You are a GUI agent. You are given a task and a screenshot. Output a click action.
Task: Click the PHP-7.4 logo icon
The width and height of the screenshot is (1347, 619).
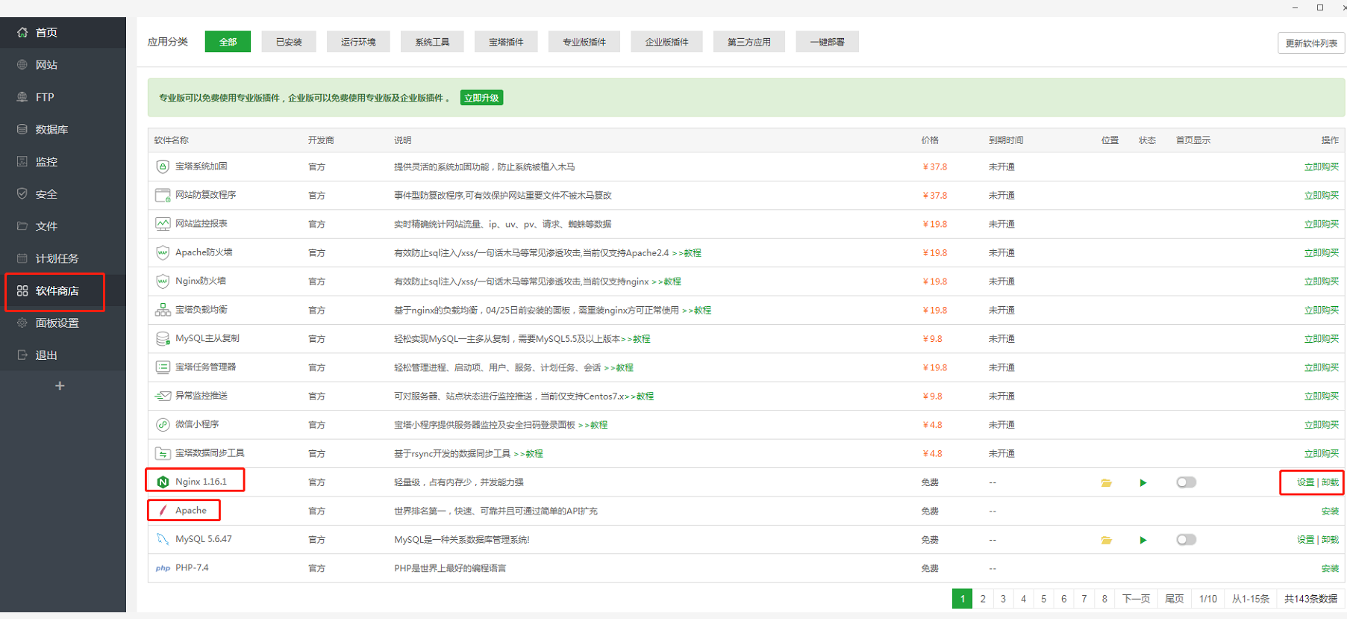point(163,568)
